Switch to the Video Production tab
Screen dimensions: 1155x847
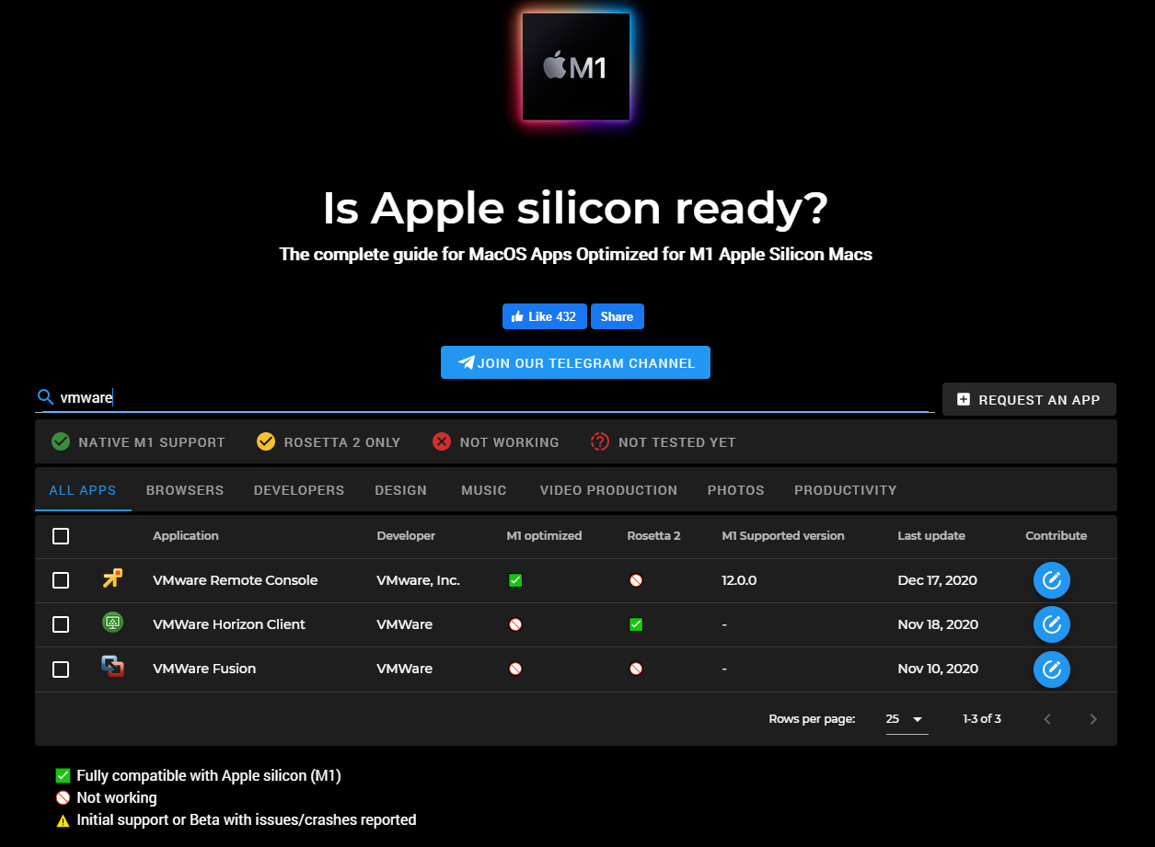point(608,490)
